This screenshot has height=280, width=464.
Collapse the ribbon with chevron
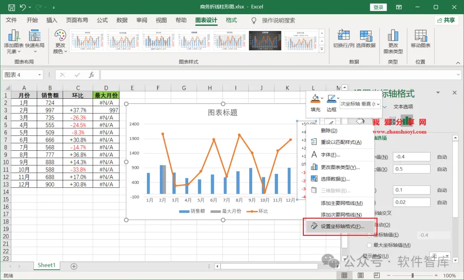coord(458,63)
